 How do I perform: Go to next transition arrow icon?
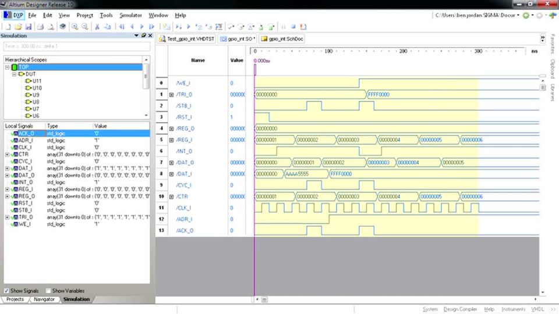coord(141,27)
